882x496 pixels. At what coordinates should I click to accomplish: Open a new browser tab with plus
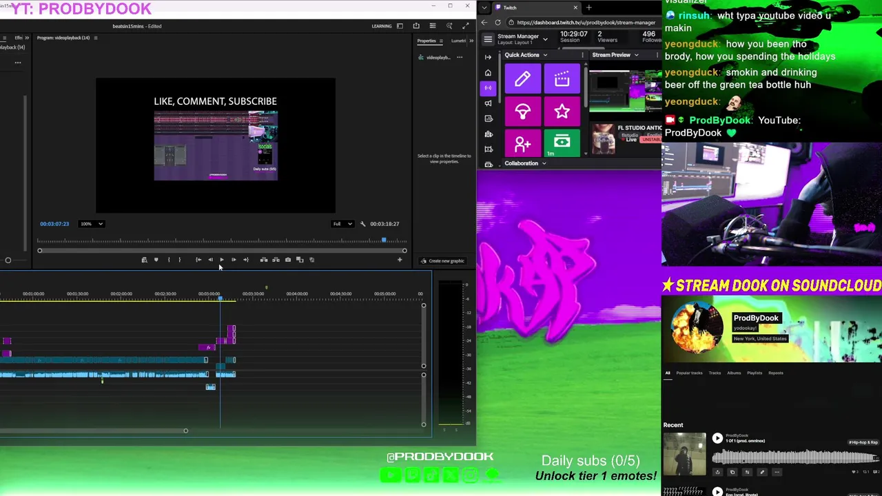tap(588, 8)
